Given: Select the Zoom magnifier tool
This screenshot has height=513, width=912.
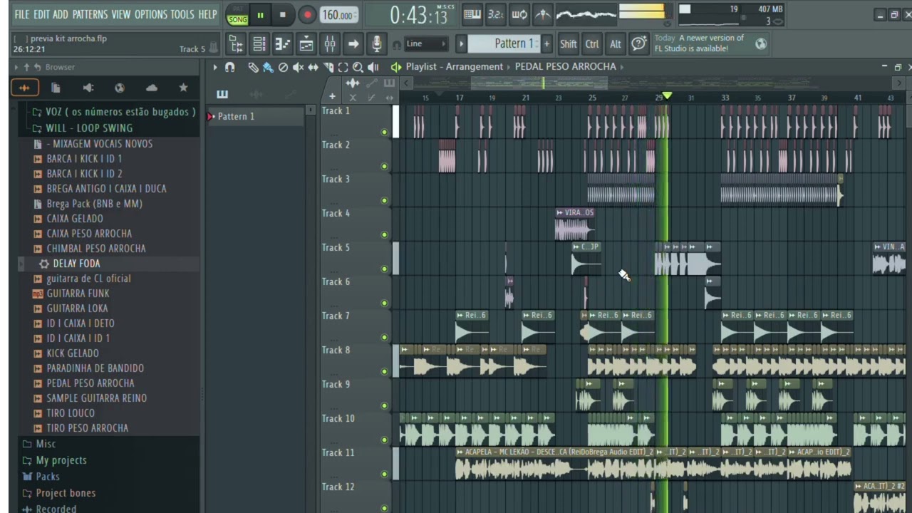Looking at the screenshot, I should click(358, 67).
